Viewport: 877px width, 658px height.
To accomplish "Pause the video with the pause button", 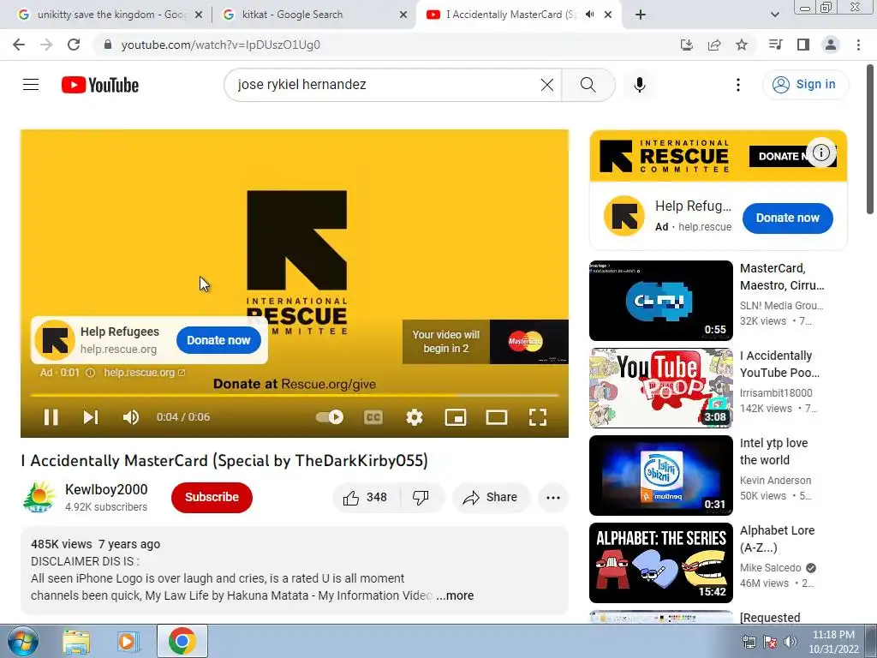I will pyautogui.click(x=51, y=417).
